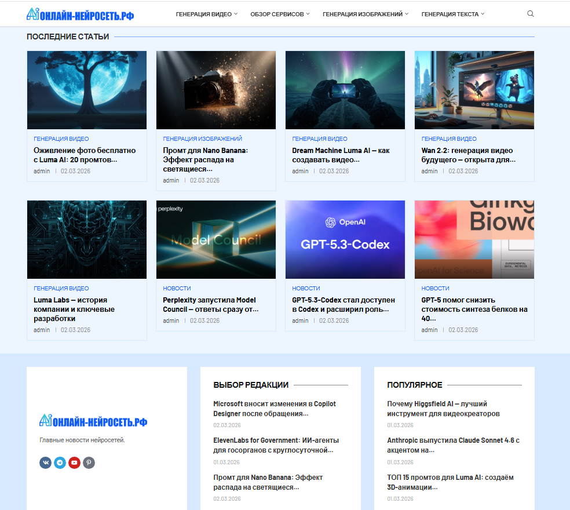Viewport: 570px width, 510px height.
Task: Open article Промт для Nano Banana card title
Action: pos(206,160)
